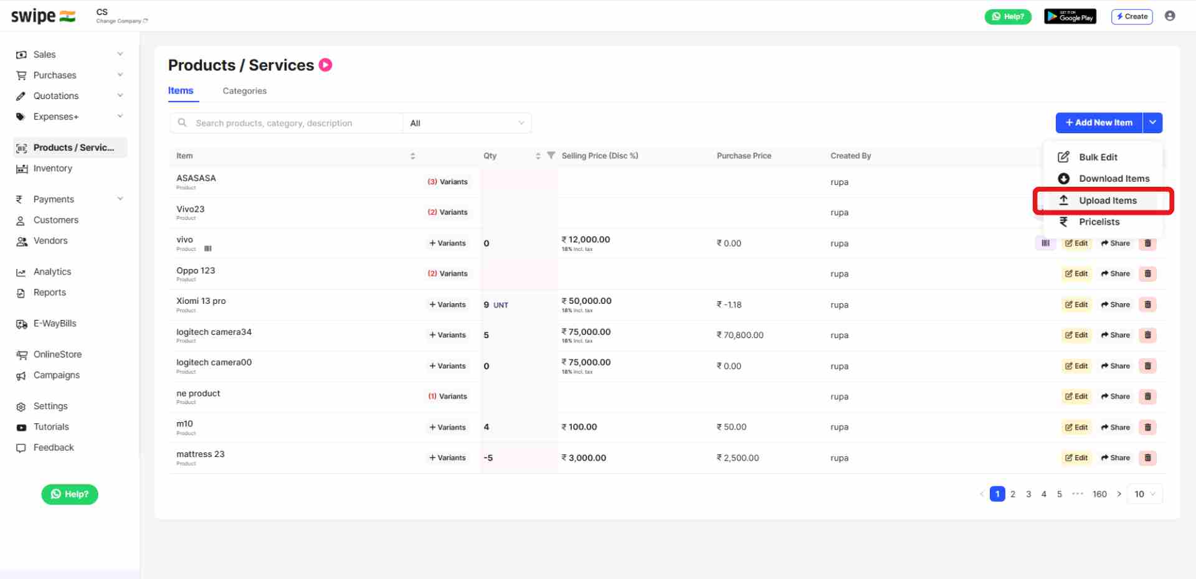Expand the Payments menu chevron

coord(120,199)
